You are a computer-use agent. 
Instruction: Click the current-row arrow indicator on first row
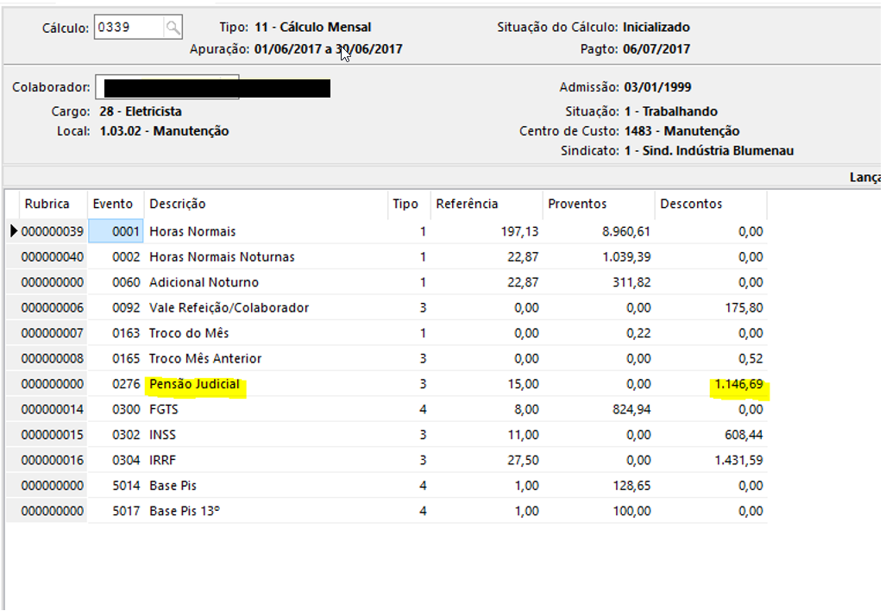coord(13,231)
